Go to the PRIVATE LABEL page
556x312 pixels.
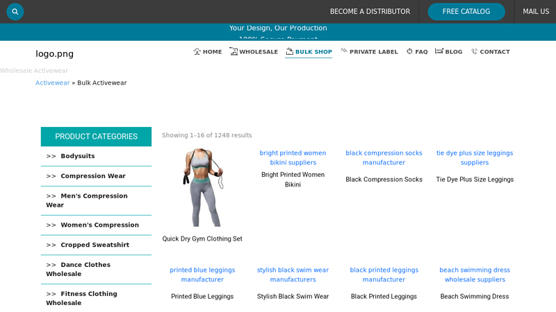374,51
